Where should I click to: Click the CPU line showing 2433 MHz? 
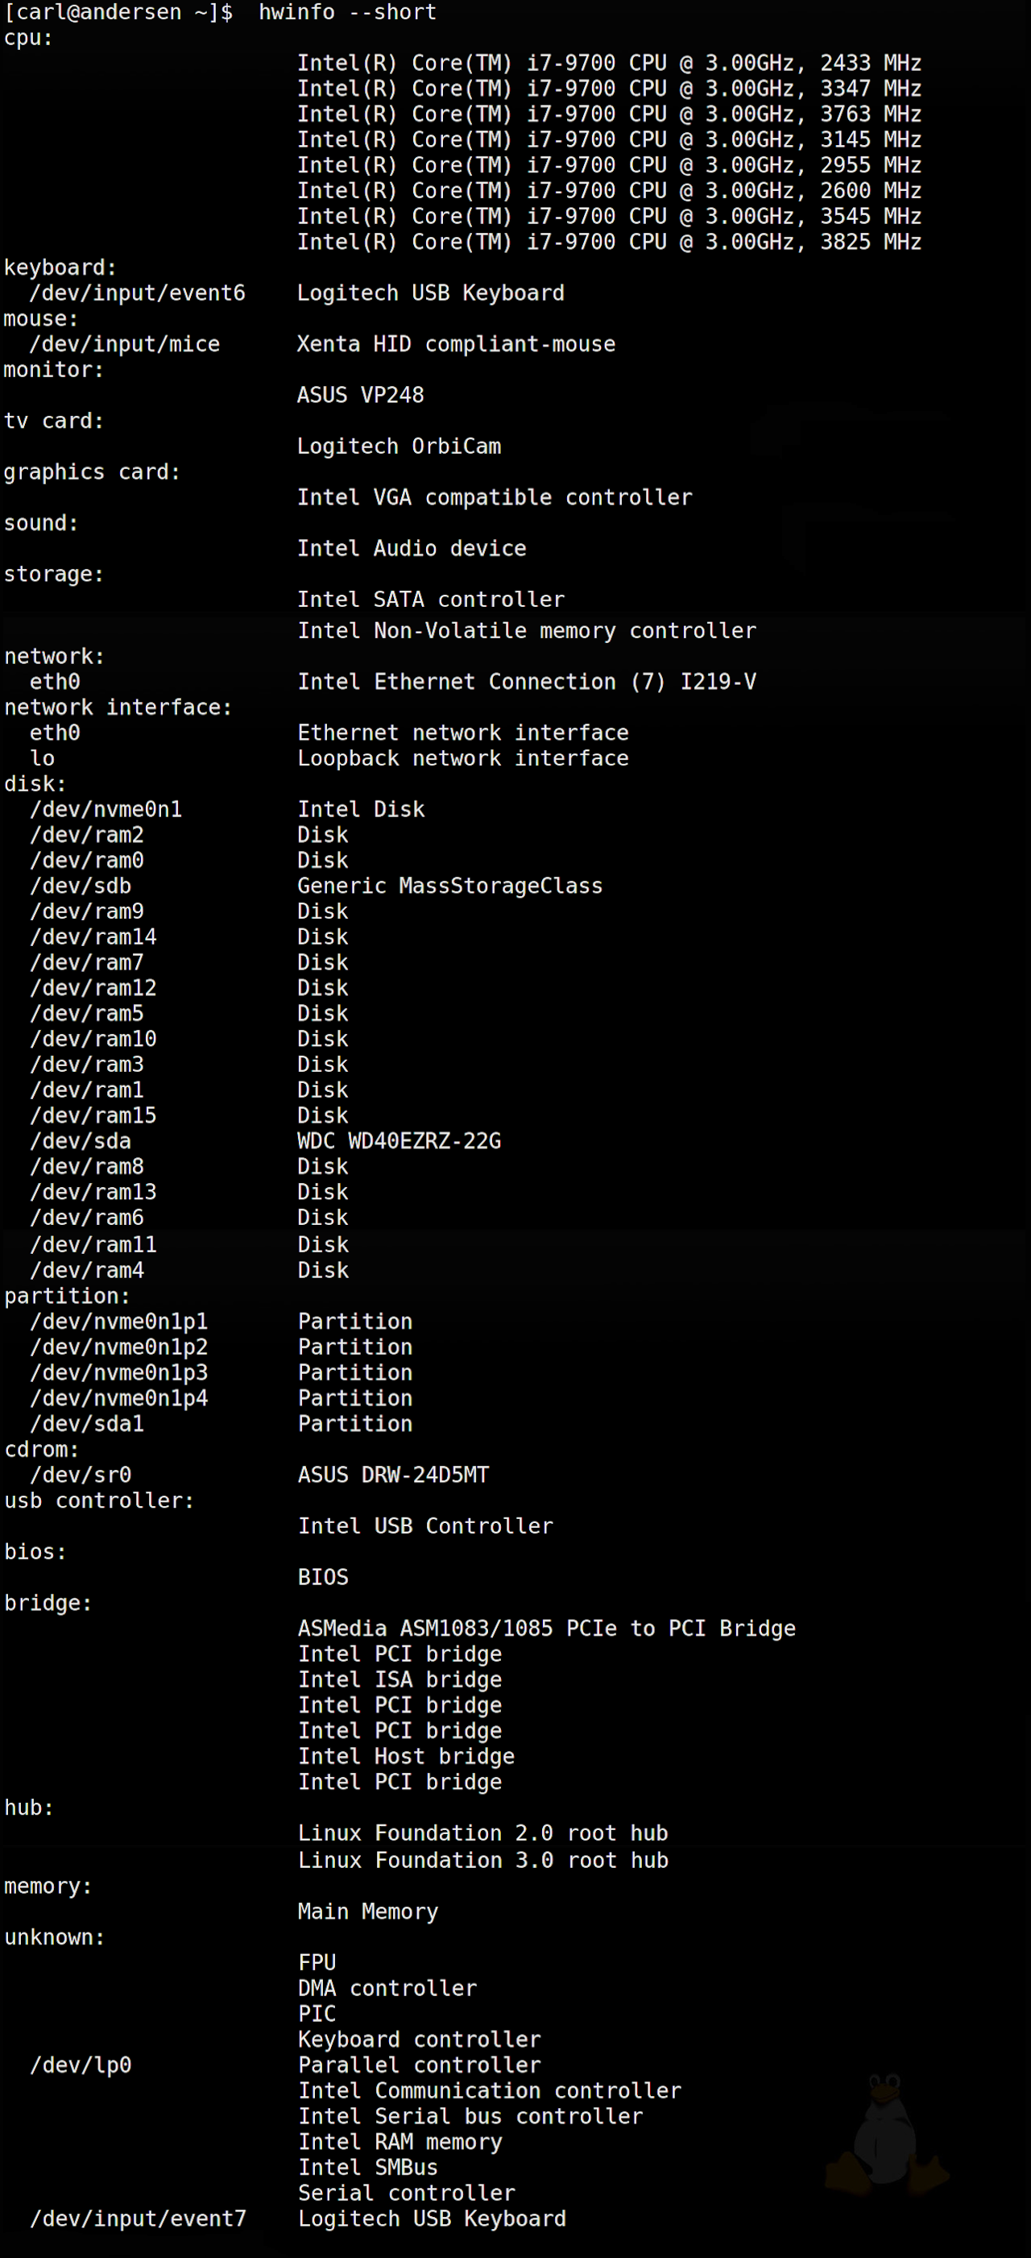point(609,63)
